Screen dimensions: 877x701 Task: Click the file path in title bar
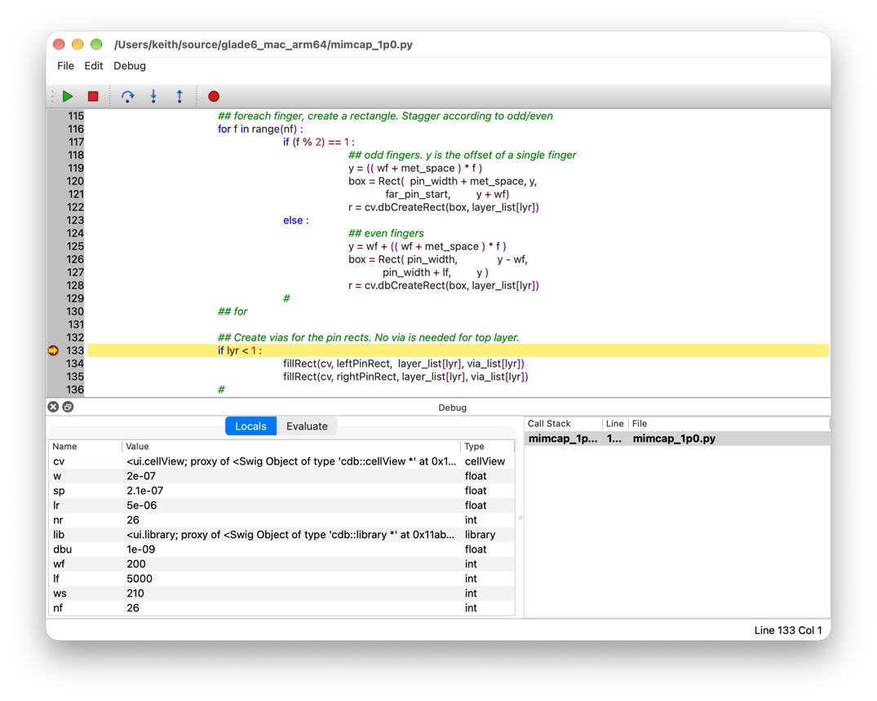tap(264, 45)
